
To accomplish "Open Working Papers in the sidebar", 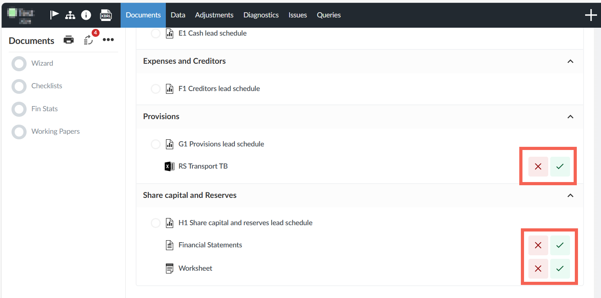I will tap(56, 131).
